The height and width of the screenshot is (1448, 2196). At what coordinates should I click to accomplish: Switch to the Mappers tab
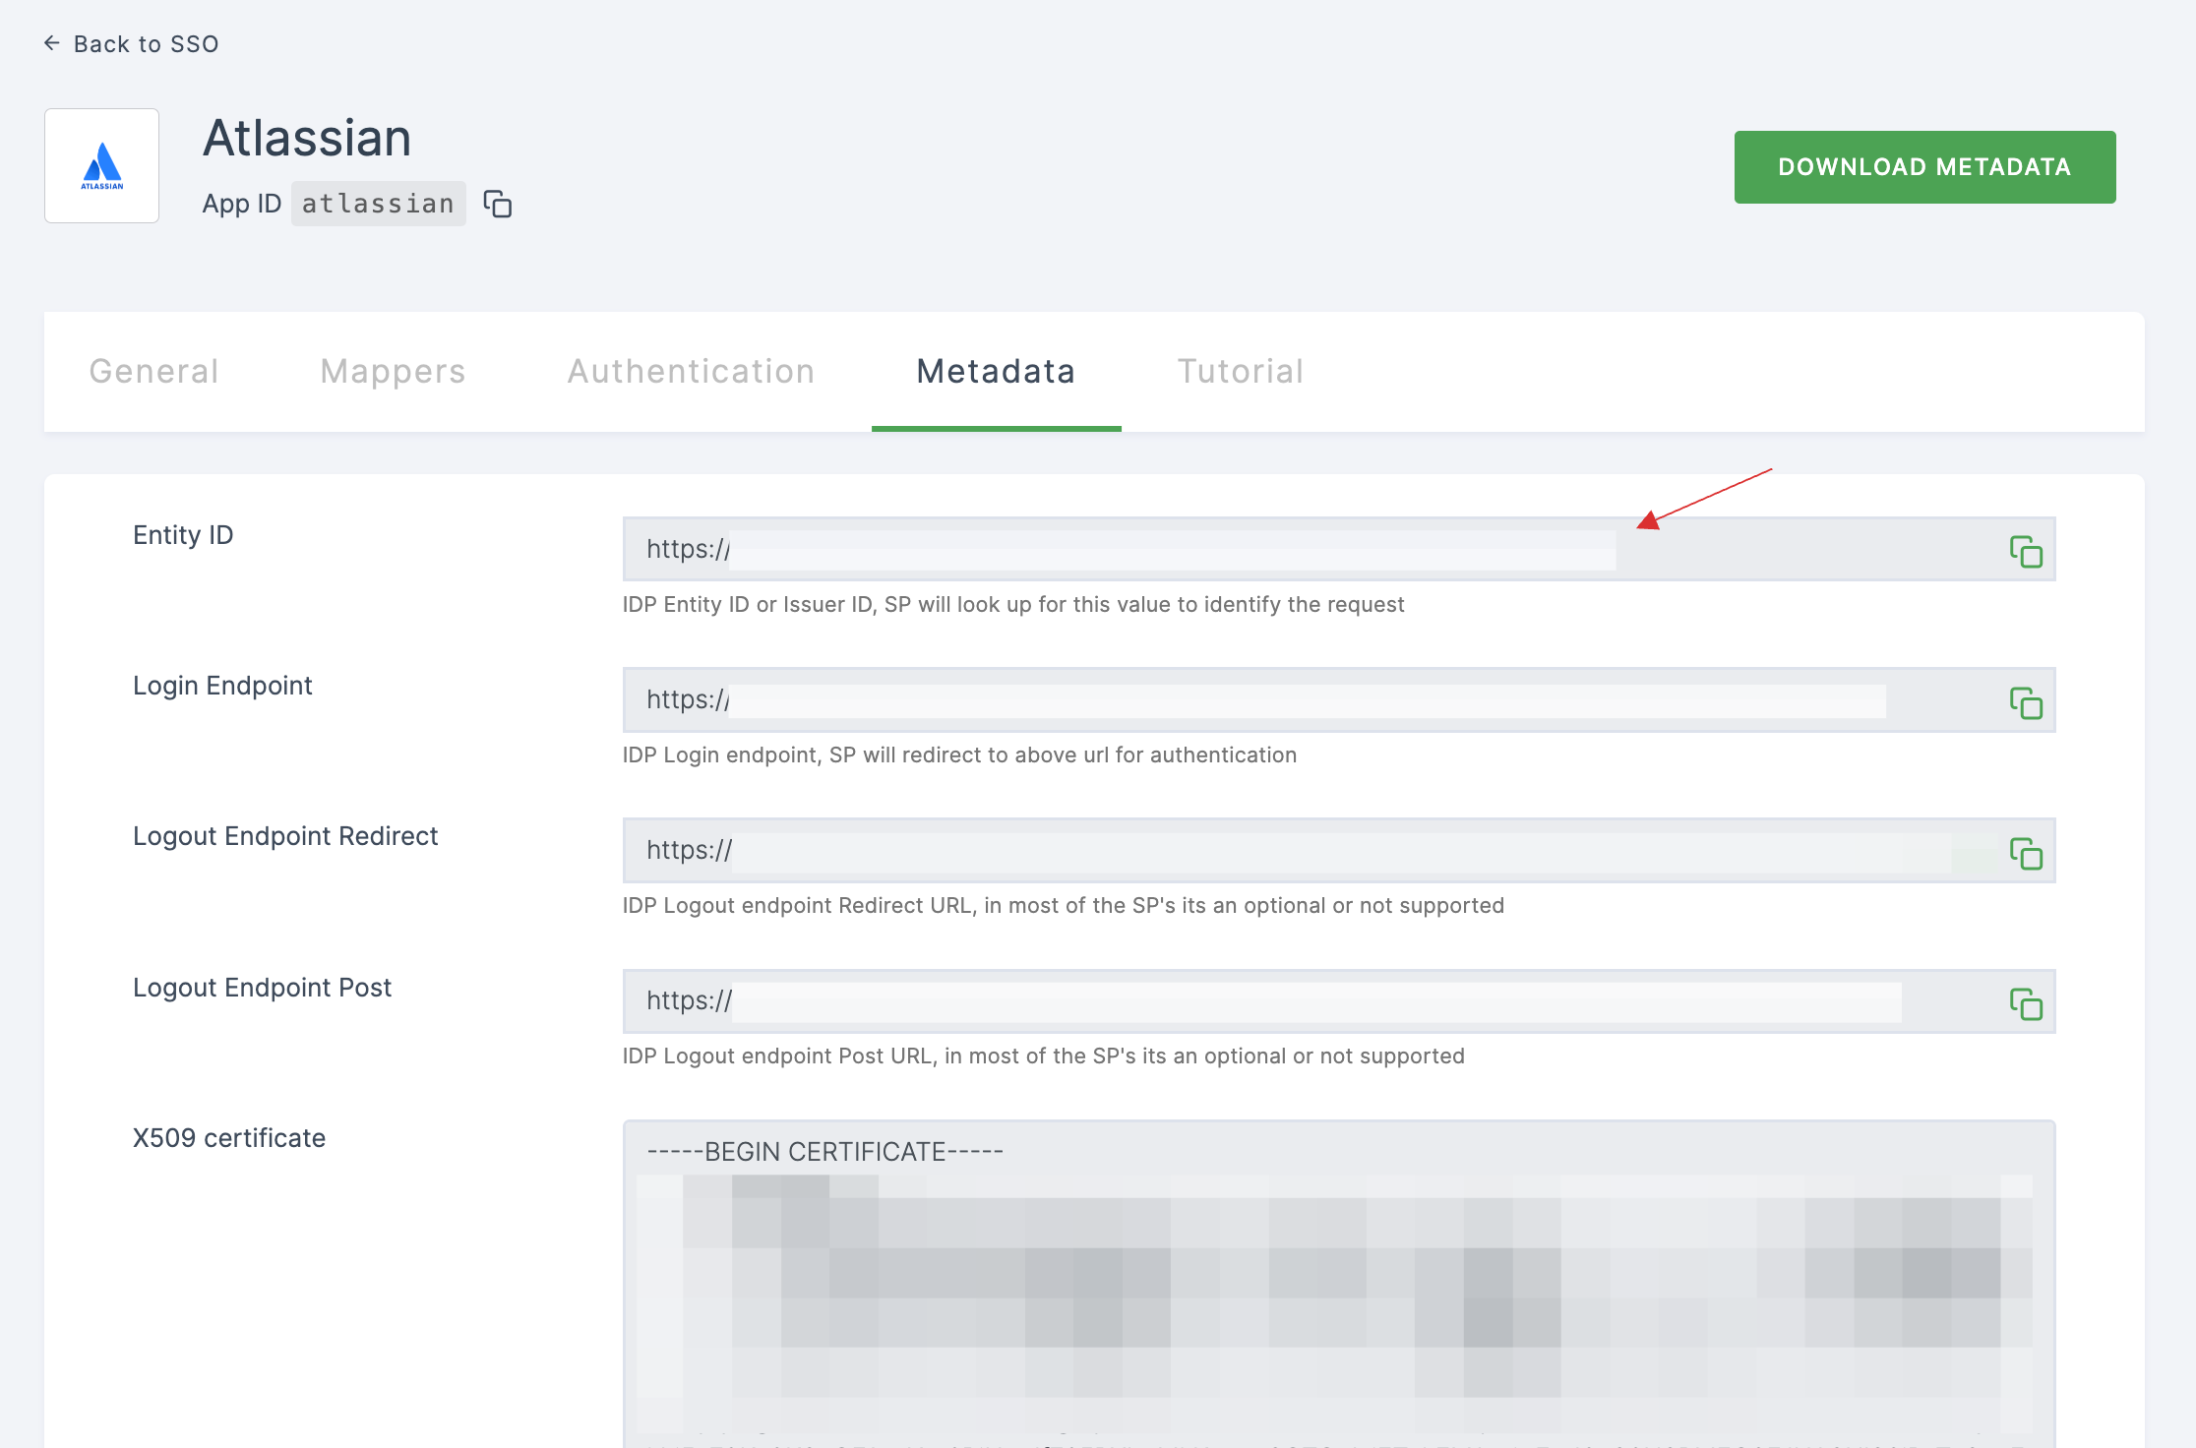pos(394,372)
